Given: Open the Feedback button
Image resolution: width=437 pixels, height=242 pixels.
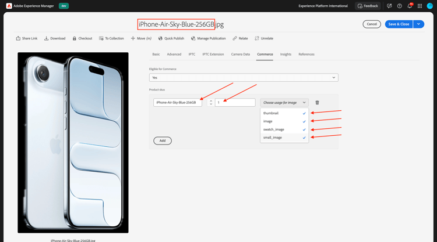Looking at the screenshot, I should pos(368,6).
